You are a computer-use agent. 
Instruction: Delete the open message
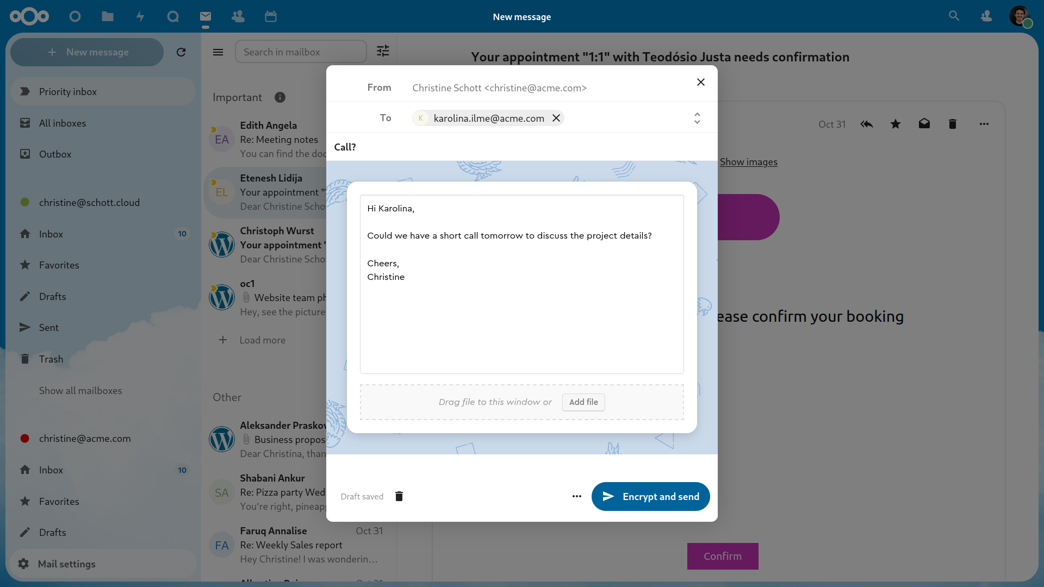(x=952, y=124)
